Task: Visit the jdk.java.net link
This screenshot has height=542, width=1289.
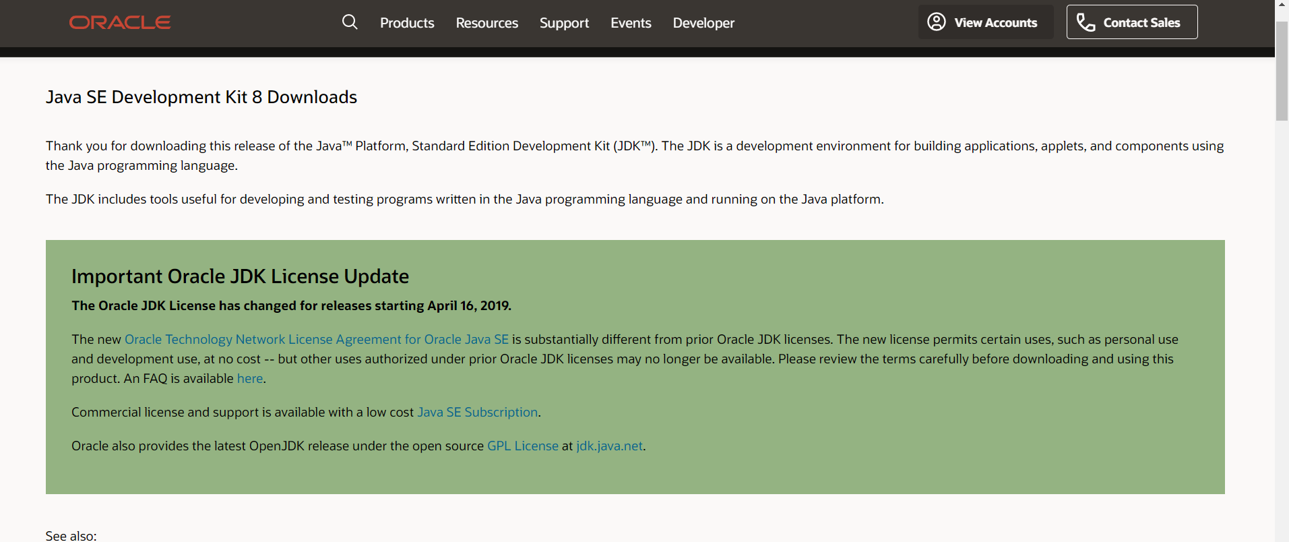Action: pos(610,446)
